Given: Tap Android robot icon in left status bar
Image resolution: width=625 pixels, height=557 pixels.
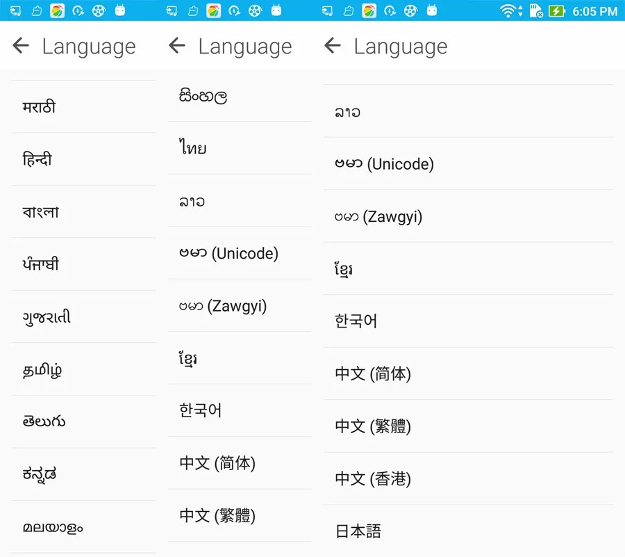Looking at the screenshot, I should 120,10.
